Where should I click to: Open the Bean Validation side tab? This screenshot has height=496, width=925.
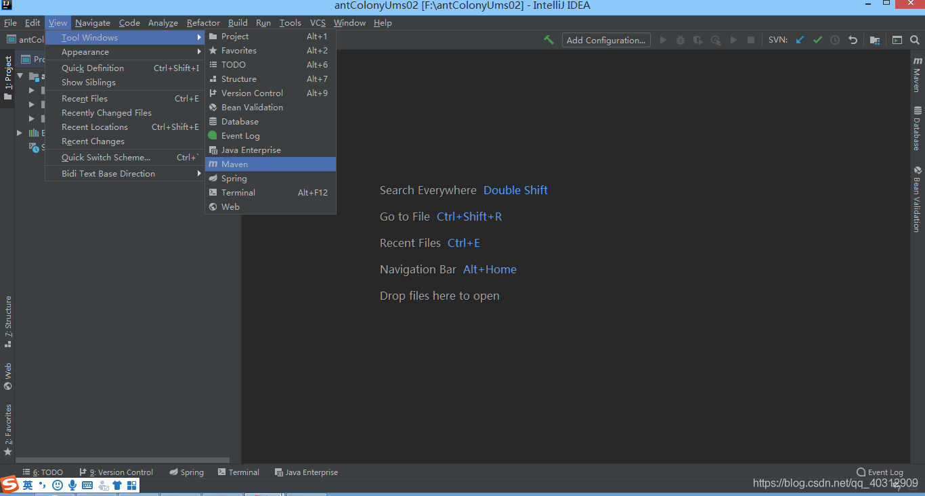[x=917, y=199]
